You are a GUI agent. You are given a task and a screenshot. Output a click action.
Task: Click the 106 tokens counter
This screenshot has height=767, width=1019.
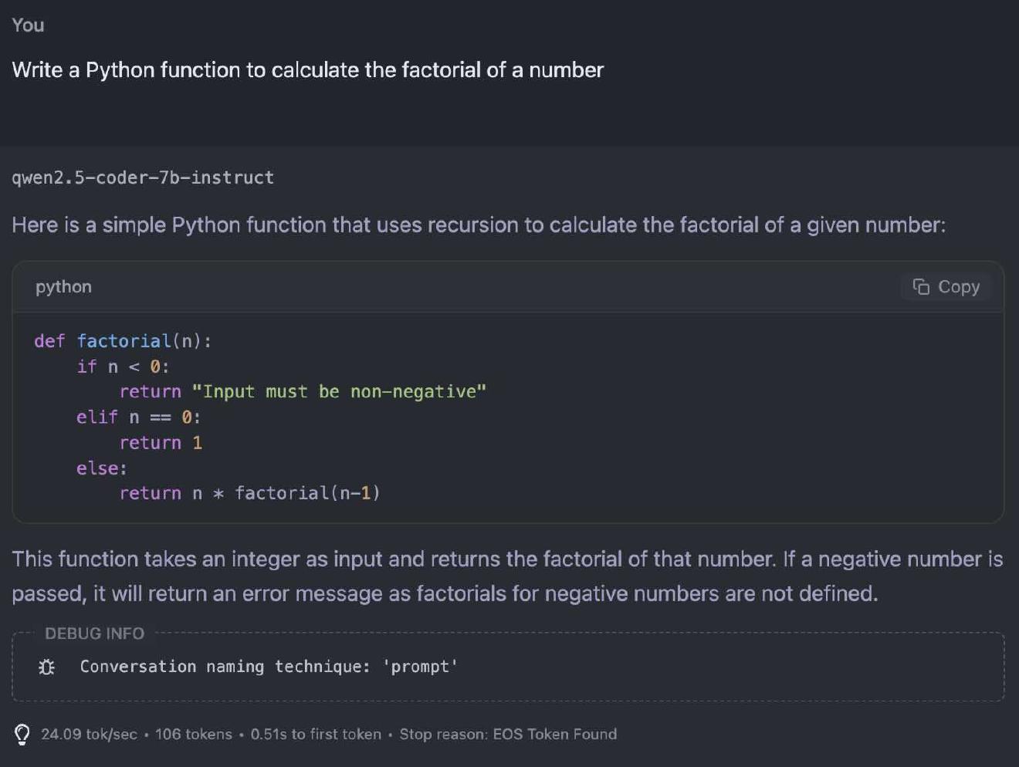[193, 734]
